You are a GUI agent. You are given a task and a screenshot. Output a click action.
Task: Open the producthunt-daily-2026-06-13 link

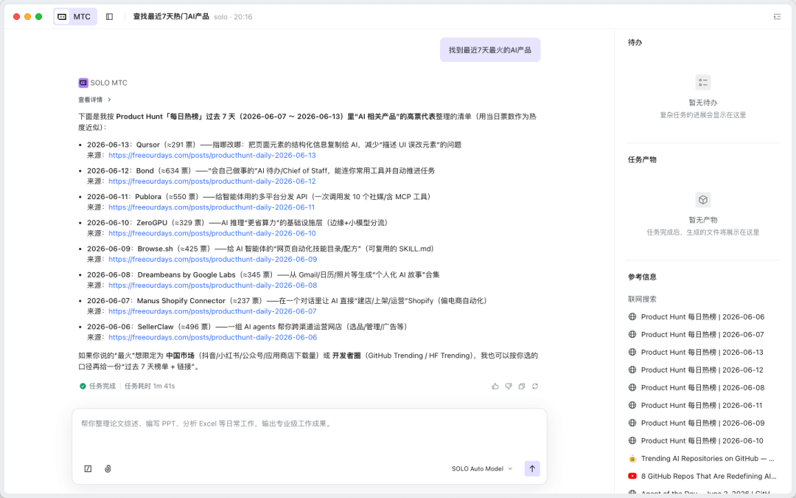(x=212, y=156)
